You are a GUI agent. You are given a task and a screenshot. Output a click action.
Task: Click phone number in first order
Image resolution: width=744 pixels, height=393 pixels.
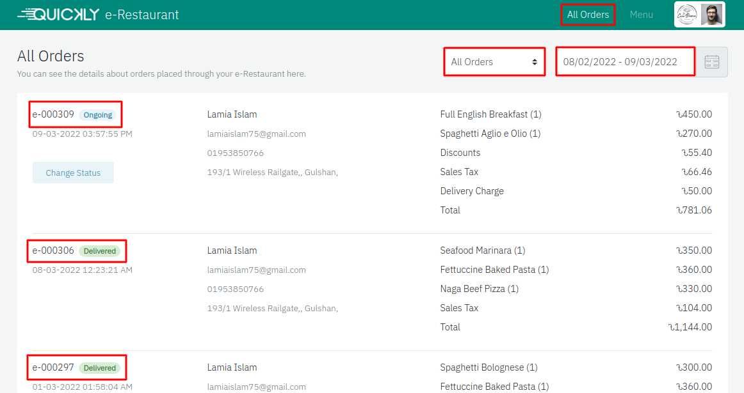click(x=235, y=153)
